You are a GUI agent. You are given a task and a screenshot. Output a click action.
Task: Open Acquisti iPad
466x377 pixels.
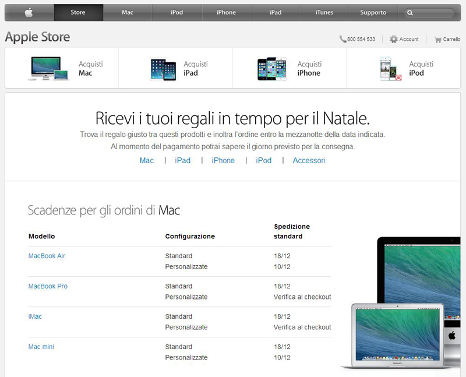point(196,68)
